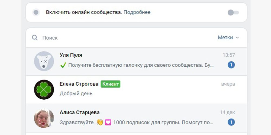Select the Алиса Старцева conversation name

(x=80, y=112)
